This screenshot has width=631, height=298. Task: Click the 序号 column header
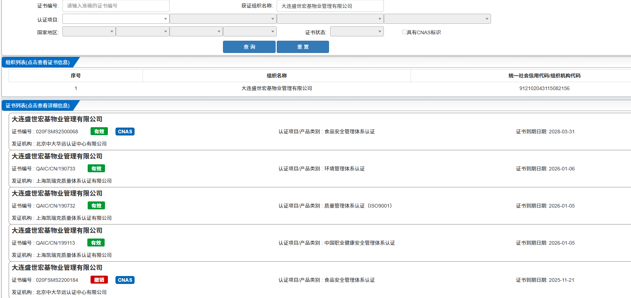(x=76, y=76)
